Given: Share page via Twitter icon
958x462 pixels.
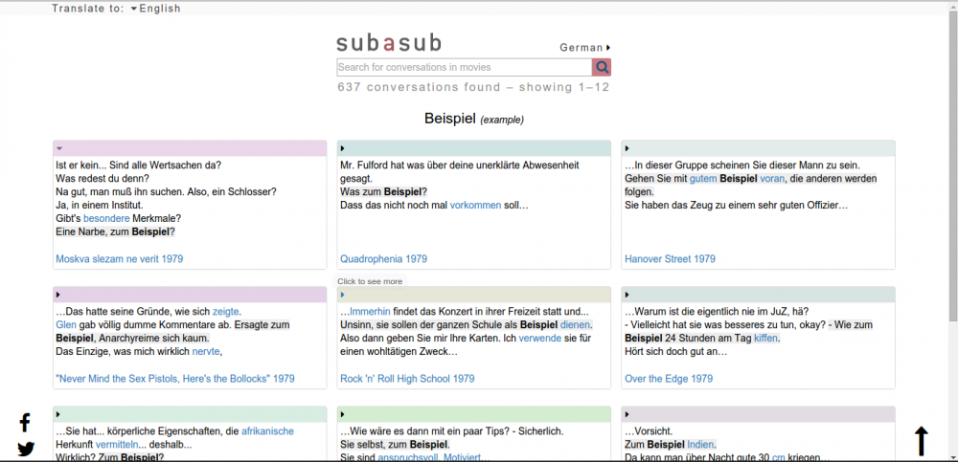Looking at the screenshot, I should tap(26, 449).
